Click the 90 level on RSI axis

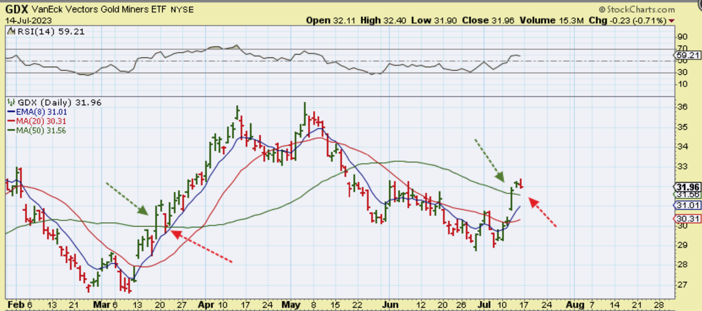click(682, 37)
